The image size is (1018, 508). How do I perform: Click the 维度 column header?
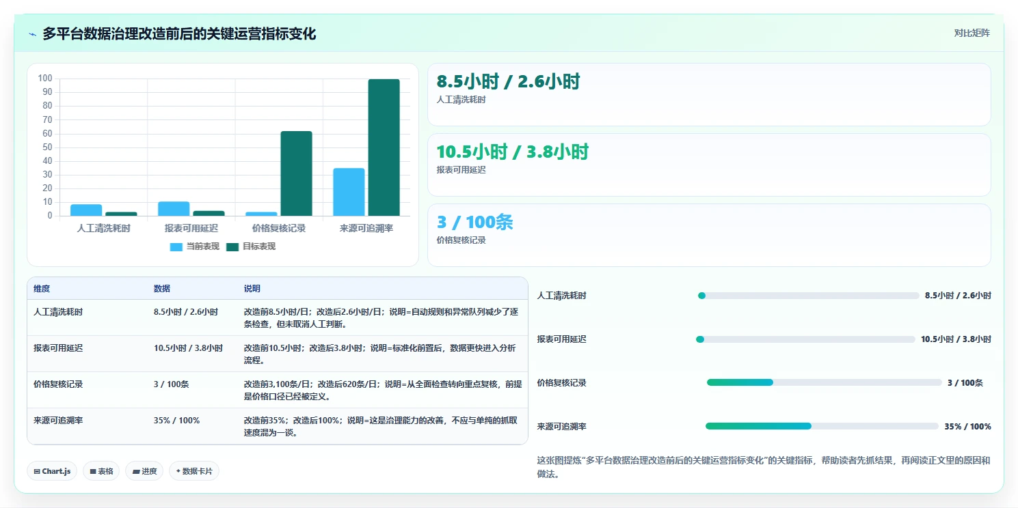coord(42,289)
